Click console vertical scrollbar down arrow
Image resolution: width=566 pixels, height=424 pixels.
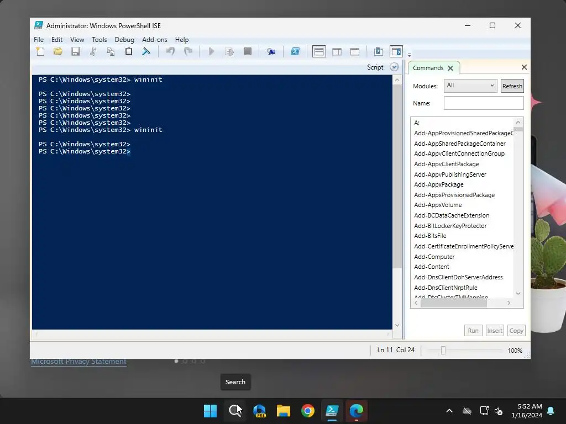[397, 325]
